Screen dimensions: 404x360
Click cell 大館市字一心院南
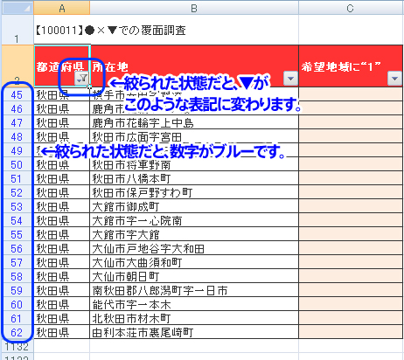point(194,220)
